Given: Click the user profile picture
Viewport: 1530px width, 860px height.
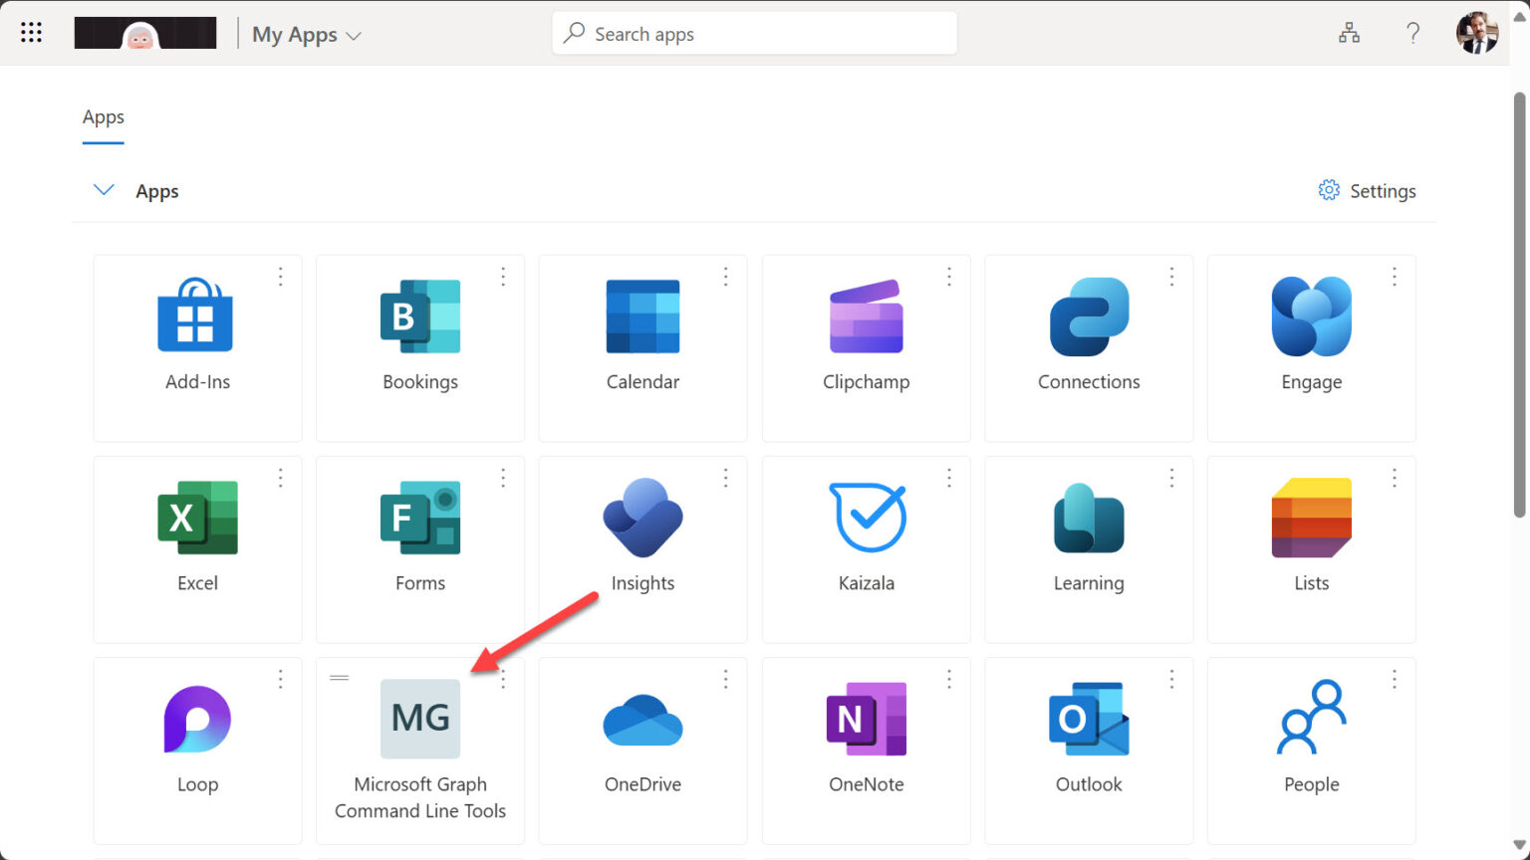Looking at the screenshot, I should 1476,33.
